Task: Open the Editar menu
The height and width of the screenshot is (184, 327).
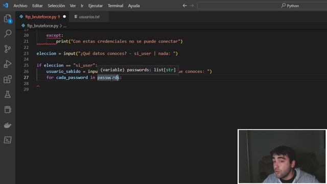Action: click(37, 6)
